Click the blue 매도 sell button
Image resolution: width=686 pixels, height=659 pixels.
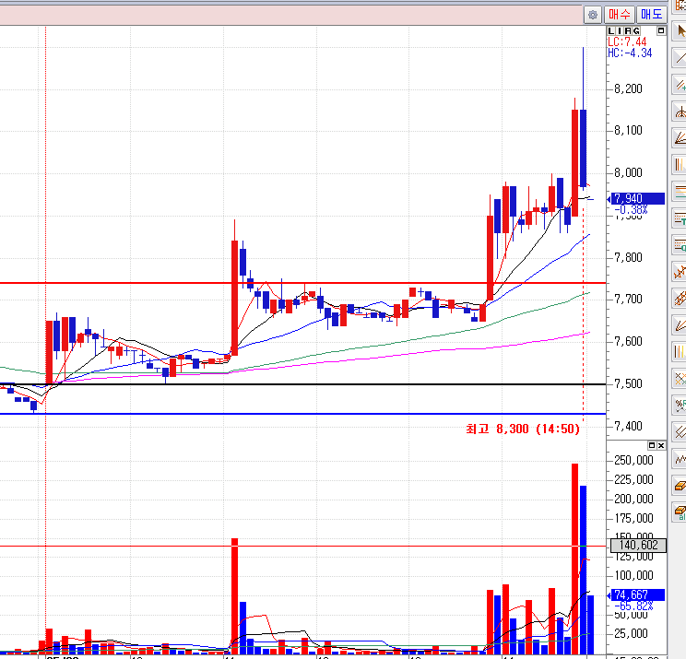click(x=652, y=15)
